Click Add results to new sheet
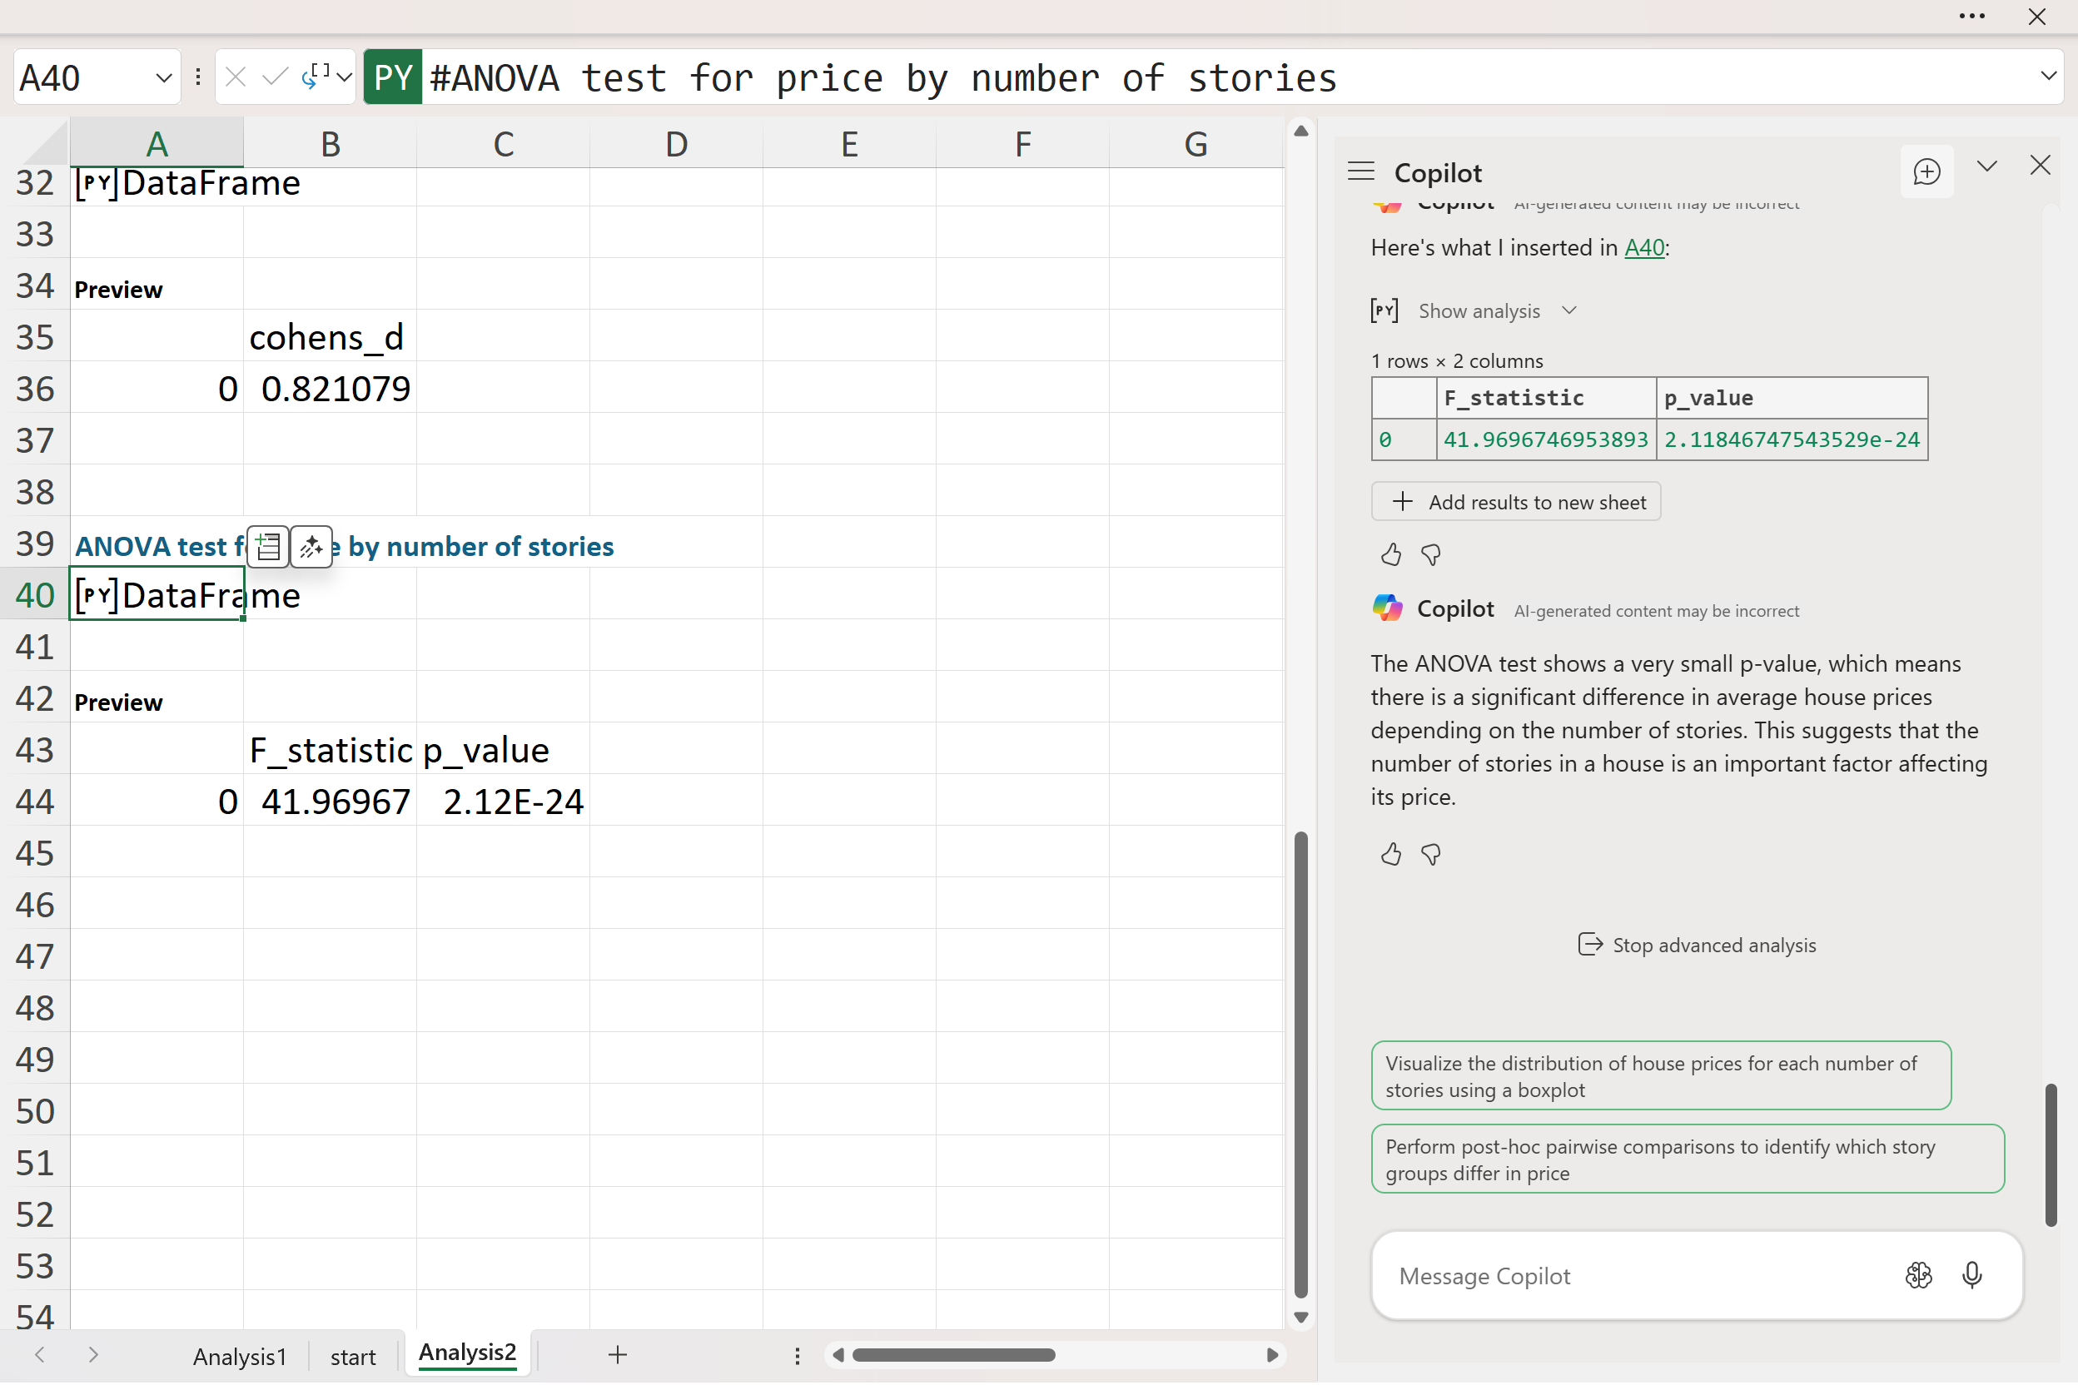Screen dimensions: 2078x1385 click(x=1515, y=502)
